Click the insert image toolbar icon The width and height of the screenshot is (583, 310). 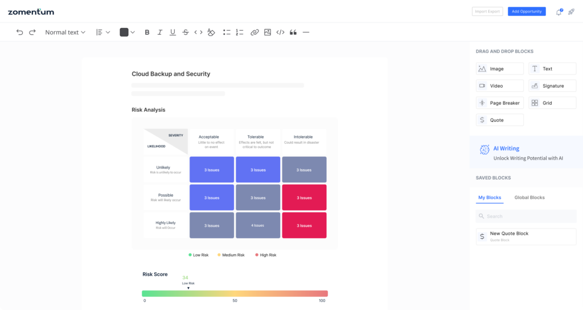(x=268, y=32)
